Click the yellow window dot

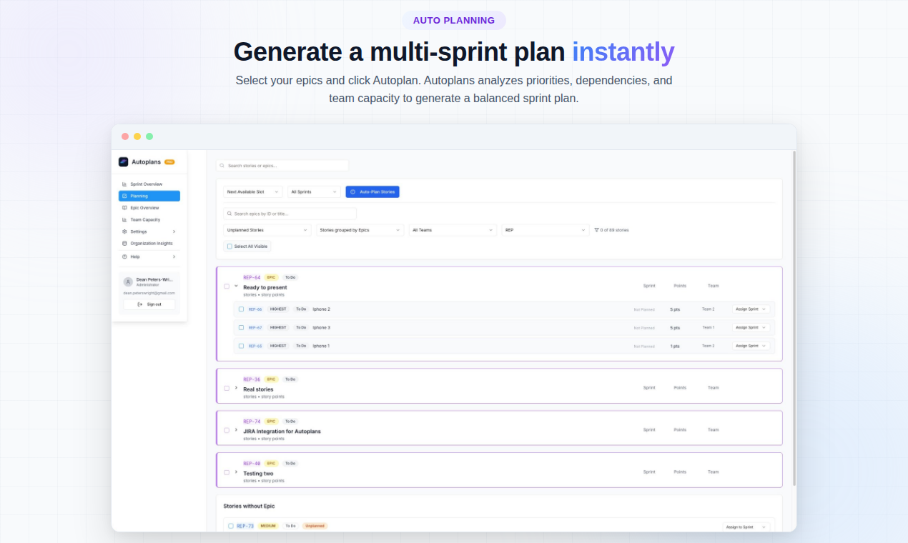coord(137,136)
